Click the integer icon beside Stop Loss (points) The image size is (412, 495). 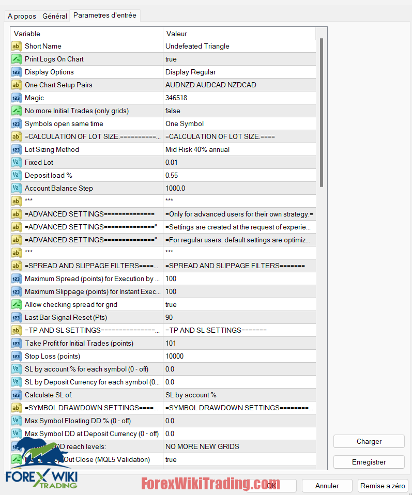pos(17,356)
